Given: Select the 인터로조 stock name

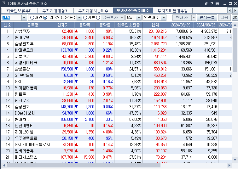Looking at the screenshot, I should click(x=22, y=100).
